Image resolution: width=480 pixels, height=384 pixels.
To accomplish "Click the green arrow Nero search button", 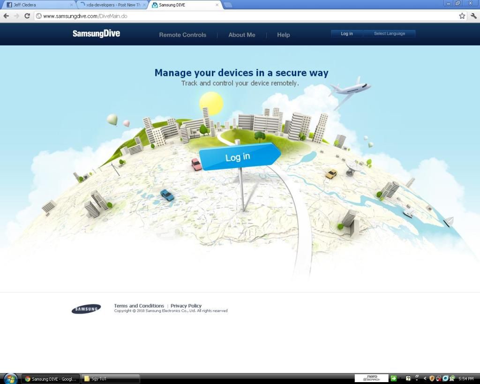I will pos(394,378).
